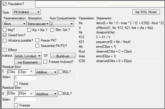Image resolution: width=165 pixels, height=109 pixels.
Task: Open the Absorption dropdown showing Extravascular
Action: click(38, 24)
